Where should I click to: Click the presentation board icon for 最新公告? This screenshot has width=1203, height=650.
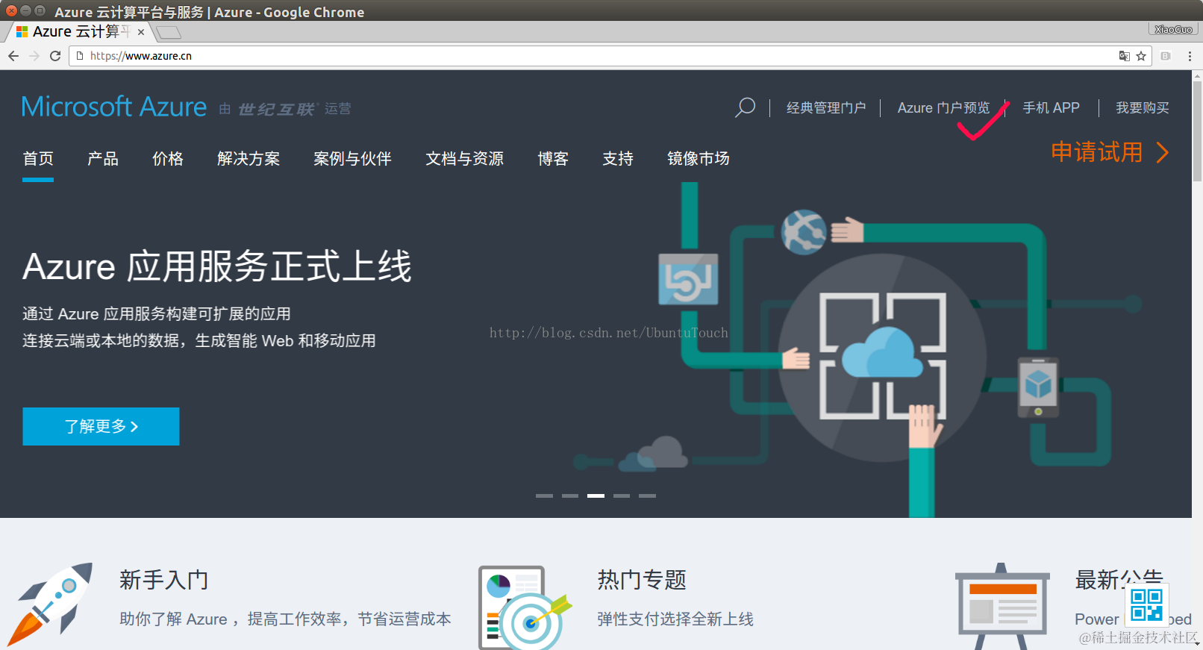pos(1002,606)
